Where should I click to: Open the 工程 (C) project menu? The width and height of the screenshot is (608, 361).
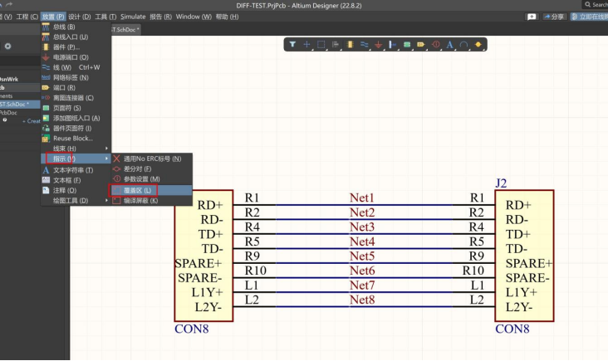(x=27, y=17)
